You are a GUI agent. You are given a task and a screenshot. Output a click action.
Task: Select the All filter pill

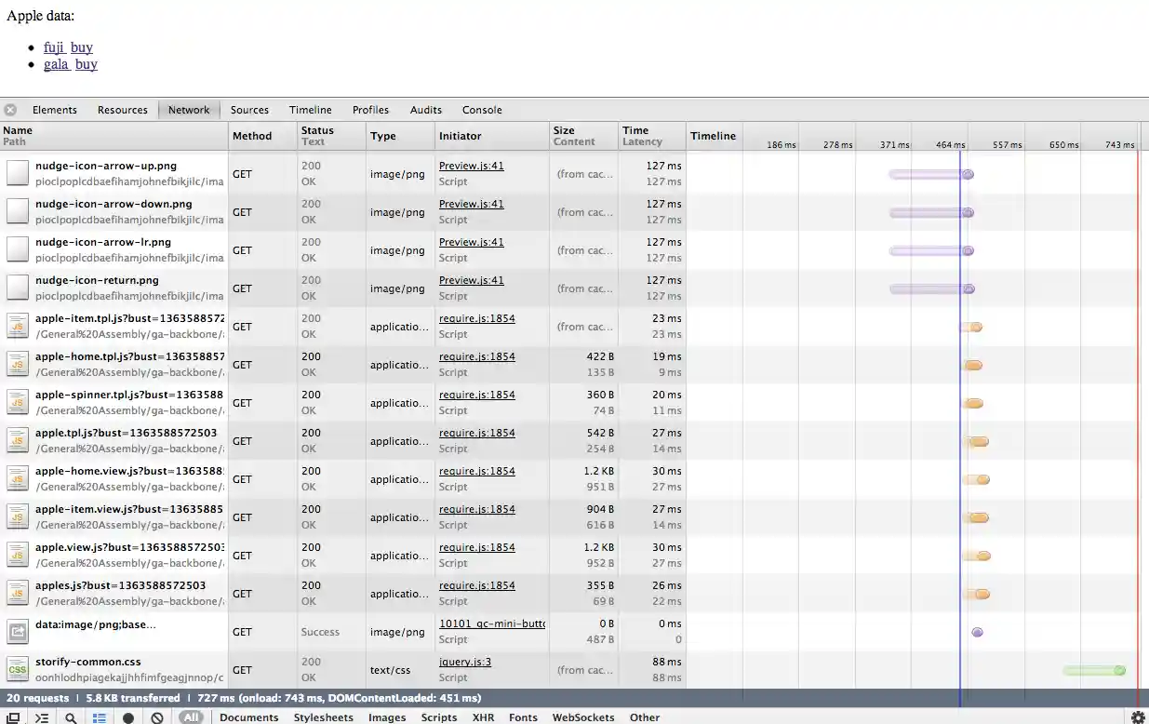191,717
